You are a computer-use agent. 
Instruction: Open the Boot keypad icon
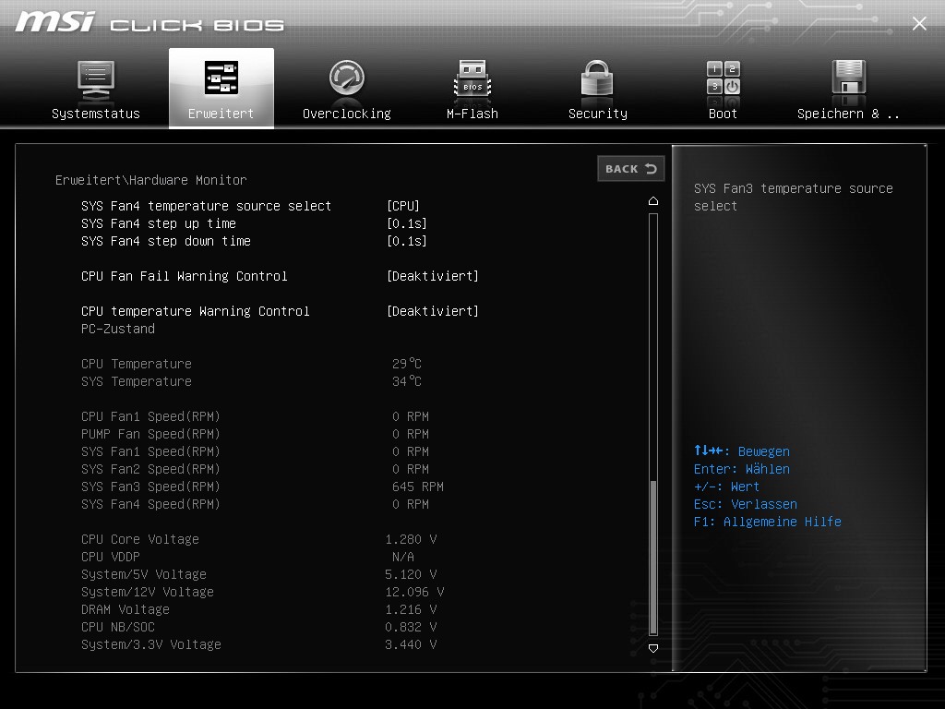tap(724, 78)
